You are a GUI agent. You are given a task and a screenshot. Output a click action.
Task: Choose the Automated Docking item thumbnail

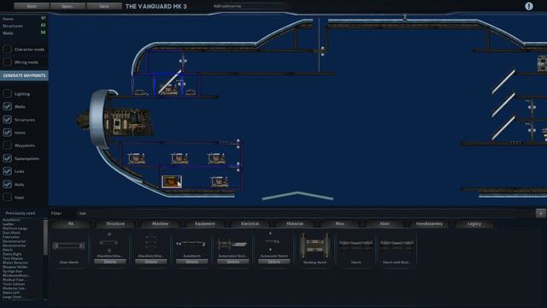coord(232,244)
